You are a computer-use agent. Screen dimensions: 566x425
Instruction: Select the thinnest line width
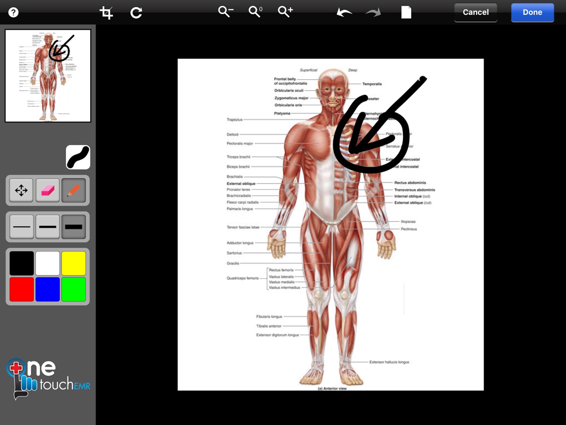coord(21,227)
